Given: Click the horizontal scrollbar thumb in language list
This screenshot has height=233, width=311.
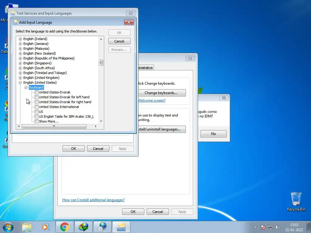Looking at the screenshot, I should pos(54,126).
